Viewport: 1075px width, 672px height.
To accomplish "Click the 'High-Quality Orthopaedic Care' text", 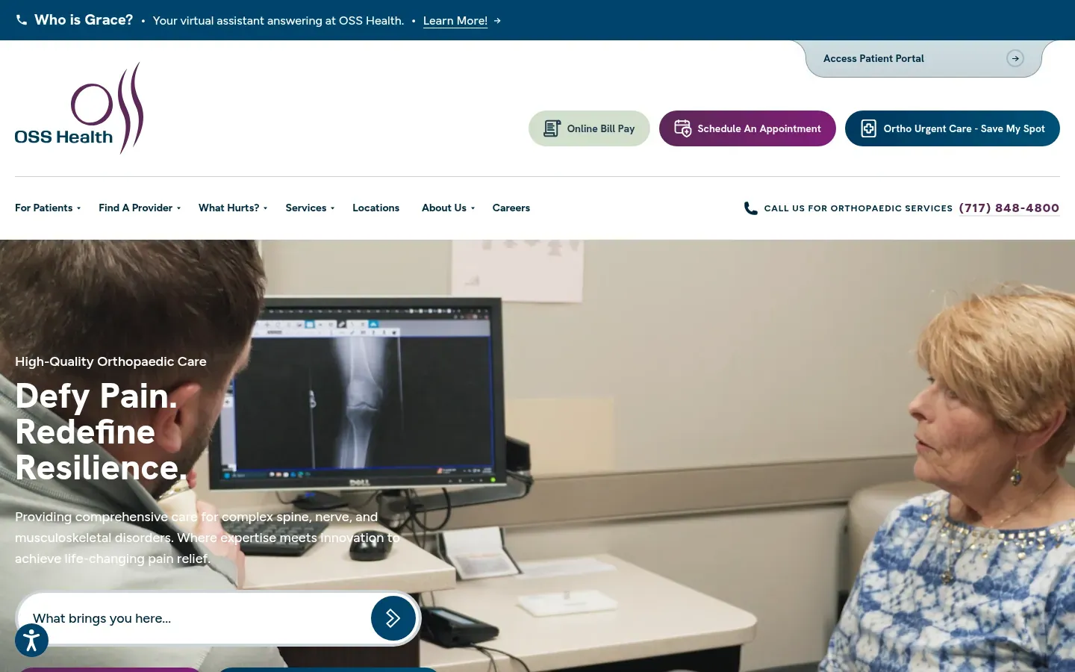I will (x=110, y=361).
